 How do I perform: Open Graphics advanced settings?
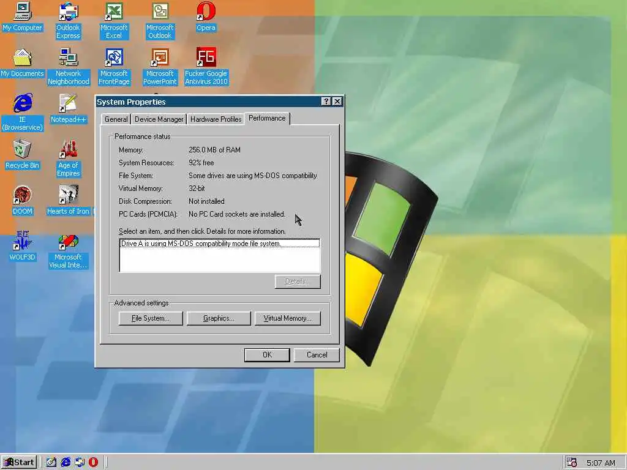[x=219, y=318]
